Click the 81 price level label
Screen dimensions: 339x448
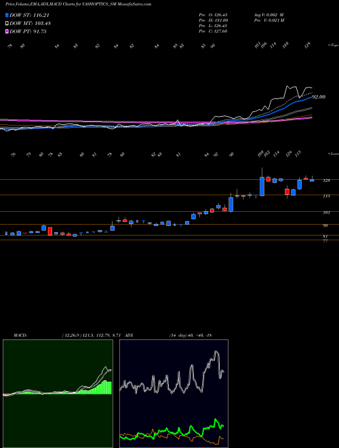coord(325,237)
